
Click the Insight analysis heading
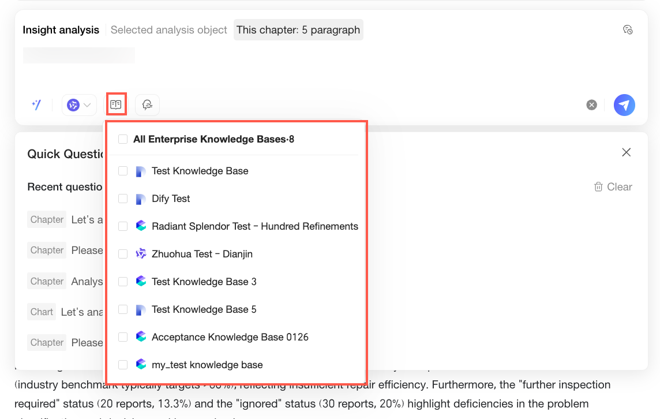pos(61,30)
